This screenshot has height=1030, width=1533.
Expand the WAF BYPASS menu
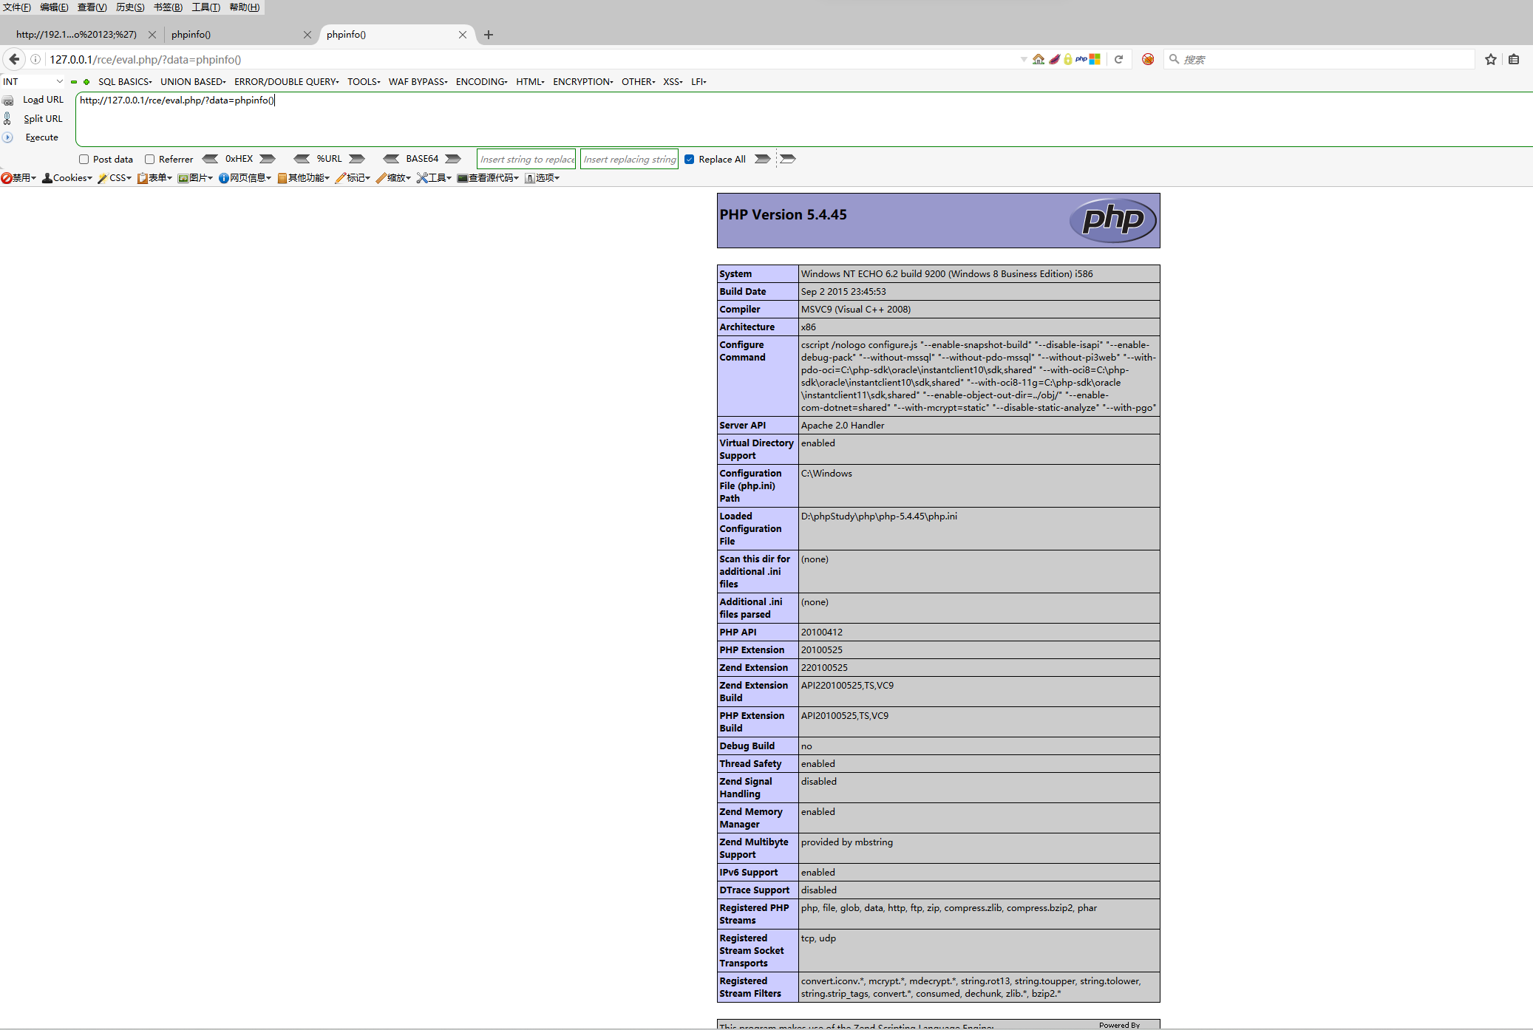[418, 82]
